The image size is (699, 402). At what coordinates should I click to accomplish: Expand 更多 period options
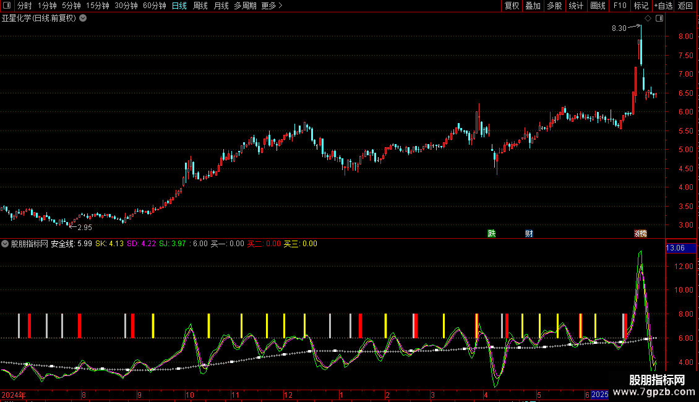pos(272,6)
